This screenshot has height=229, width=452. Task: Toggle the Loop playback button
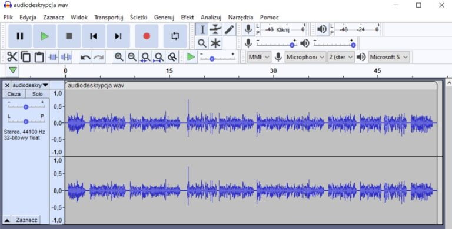coord(175,36)
